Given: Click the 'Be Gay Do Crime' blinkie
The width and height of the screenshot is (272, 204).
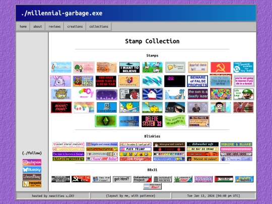Looking at the screenshot, I should click(x=202, y=149).
